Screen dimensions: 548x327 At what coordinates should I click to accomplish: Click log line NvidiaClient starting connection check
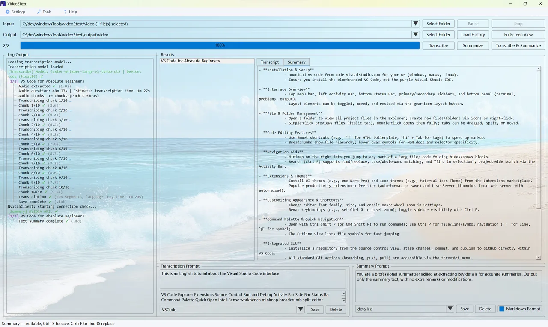53,207
